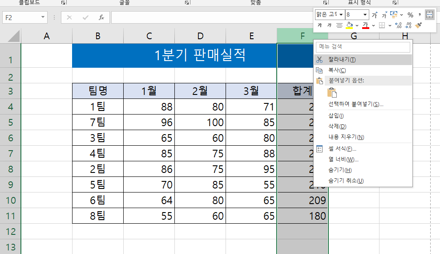440x254 pixels.
Task: Toggle merge and center
Action: click(x=430, y=15)
